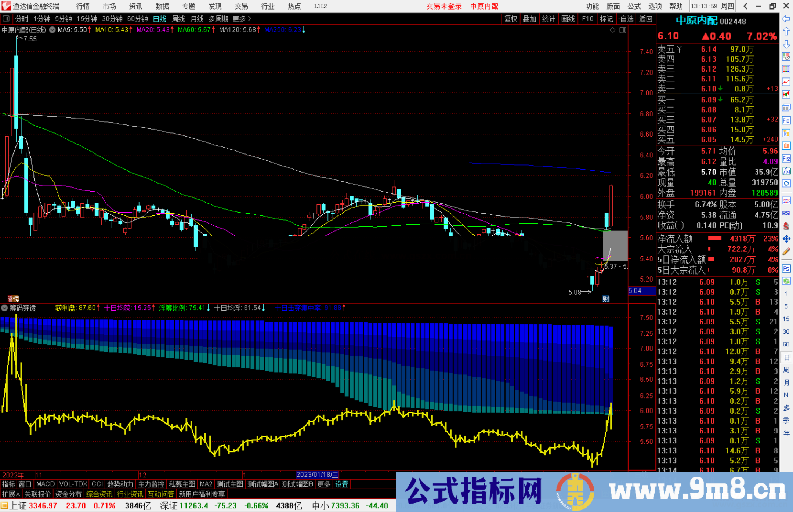This screenshot has width=793, height=512.
Task: Click the 返回 button in the toolbar
Action: click(x=645, y=19)
